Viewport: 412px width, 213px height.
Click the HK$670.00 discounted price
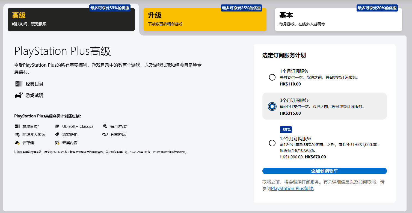coord(315,157)
